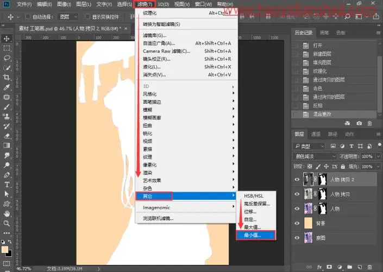Hide the 人物 拷贝 layer

(x=297, y=194)
